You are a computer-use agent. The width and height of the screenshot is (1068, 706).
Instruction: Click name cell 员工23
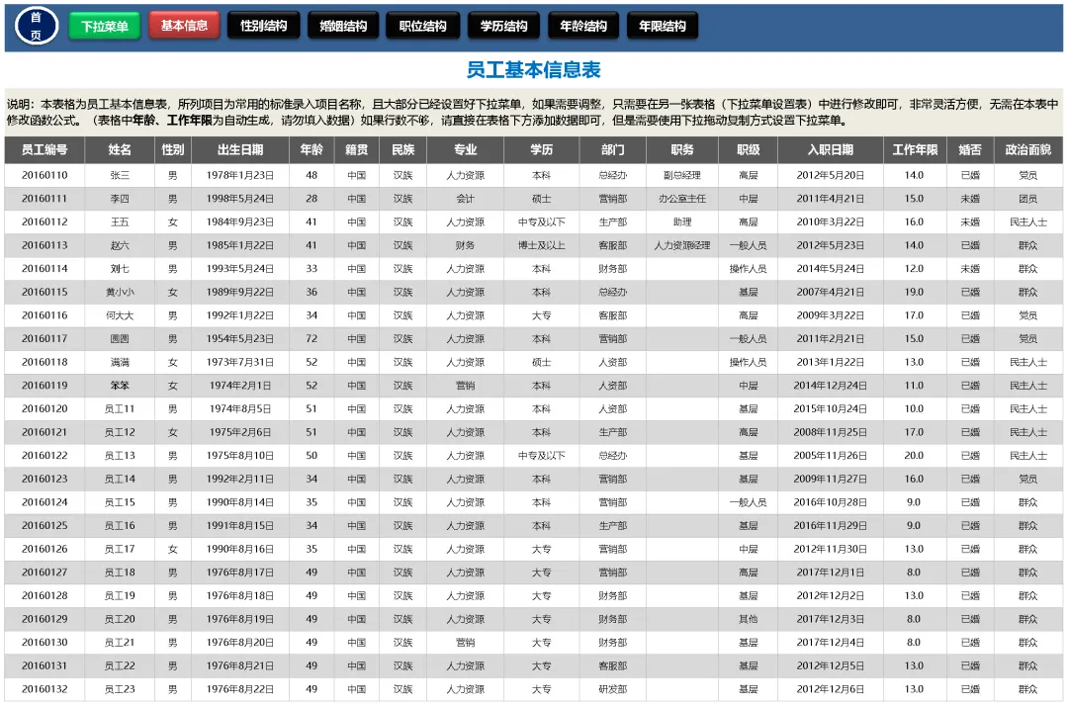120,689
